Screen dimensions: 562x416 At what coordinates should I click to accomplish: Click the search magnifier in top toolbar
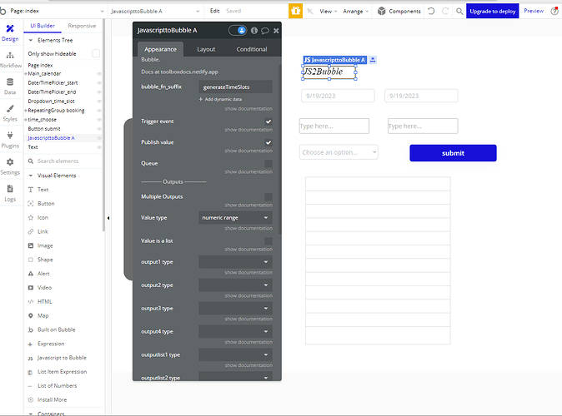[x=459, y=11]
